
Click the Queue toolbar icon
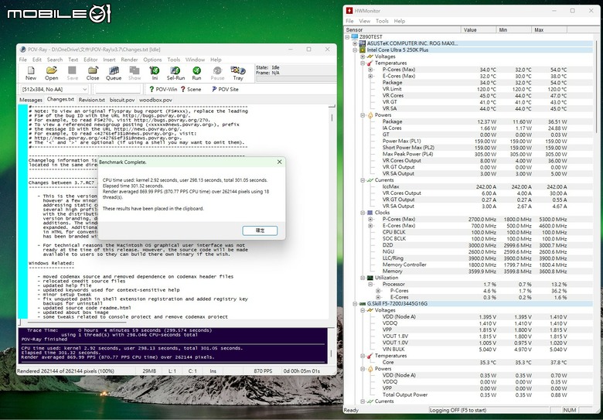114,73
